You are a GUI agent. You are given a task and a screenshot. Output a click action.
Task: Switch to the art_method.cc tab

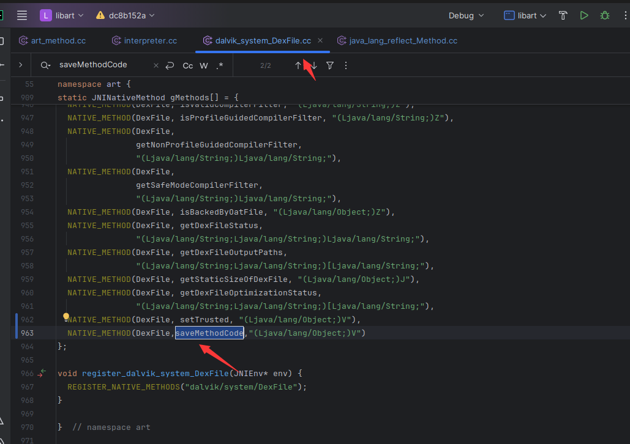[x=58, y=40]
